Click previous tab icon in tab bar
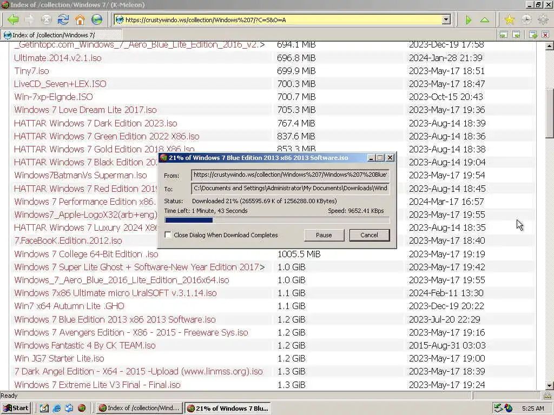Viewport: 554px width, 415px height. tap(503, 35)
